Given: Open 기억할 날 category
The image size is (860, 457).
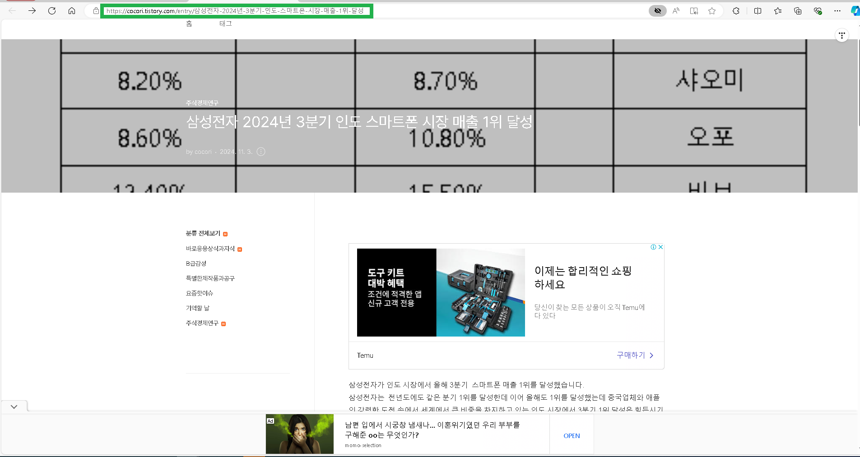Looking at the screenshot, I should click(x=197, y=308).
